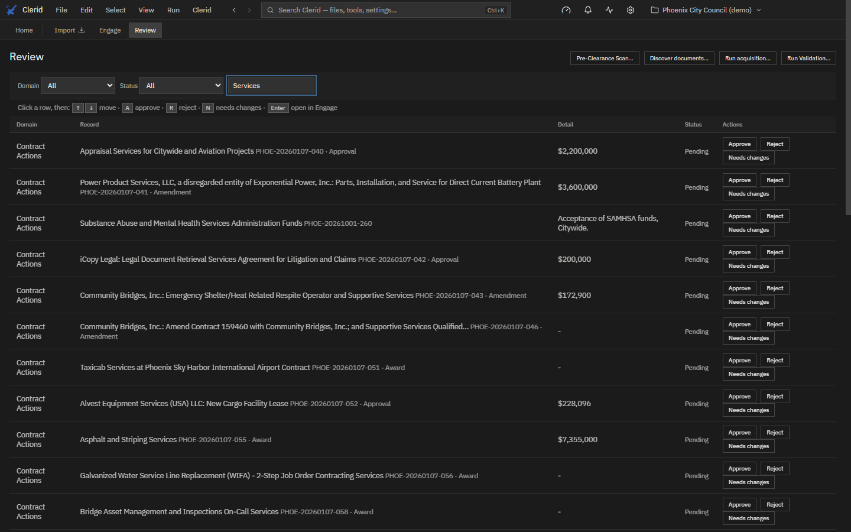Click the download icon beside Import

coord(82,30)
